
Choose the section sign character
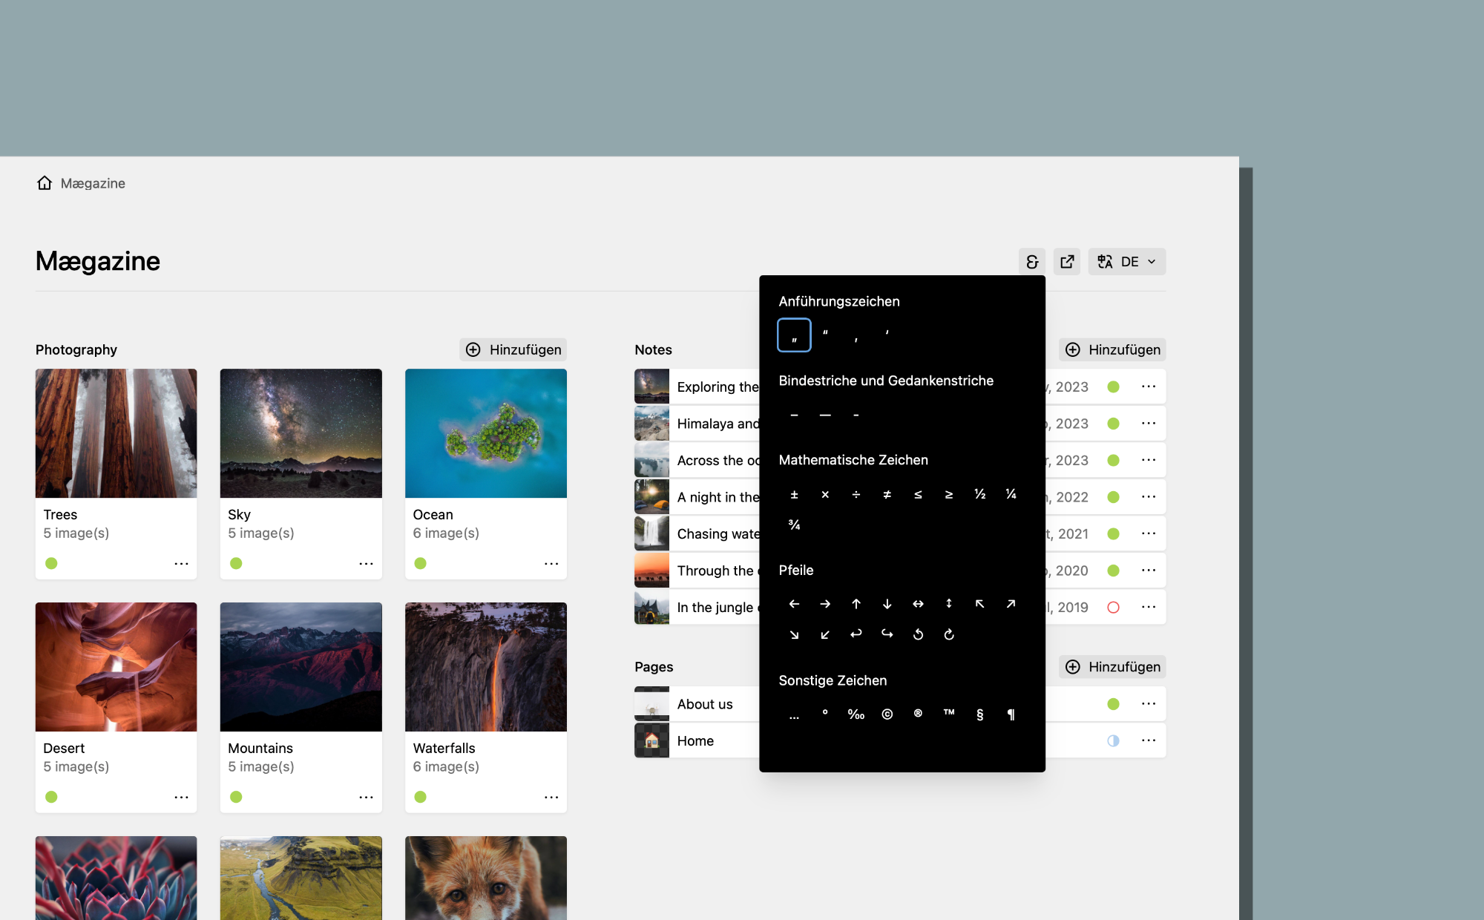coord(979,714)
